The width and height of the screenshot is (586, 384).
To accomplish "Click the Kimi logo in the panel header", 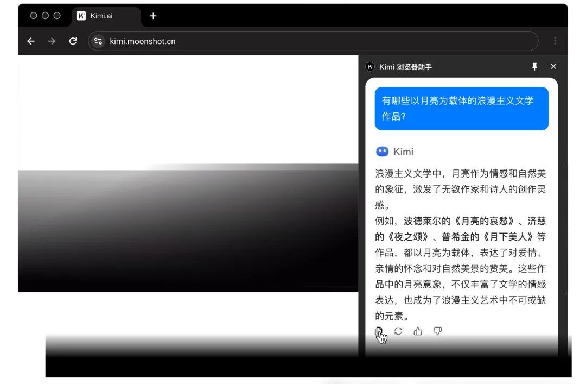I will 370,67.
